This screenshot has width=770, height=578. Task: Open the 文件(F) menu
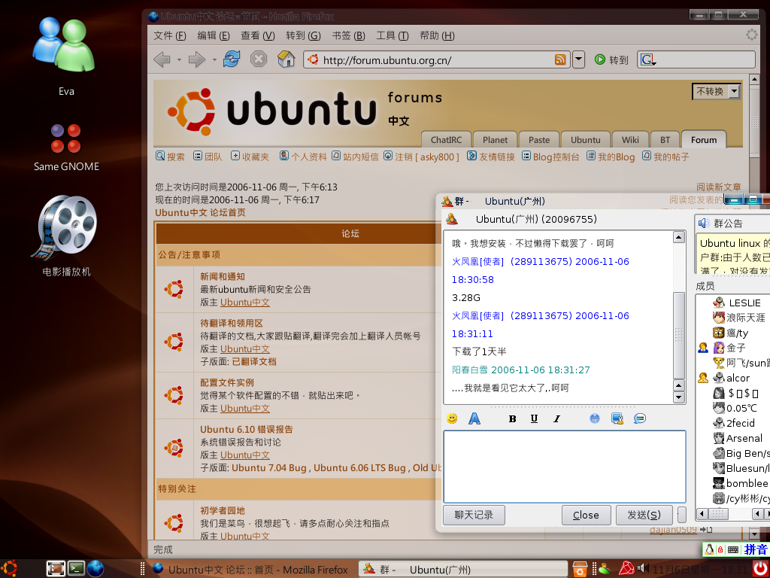(170, 36)
